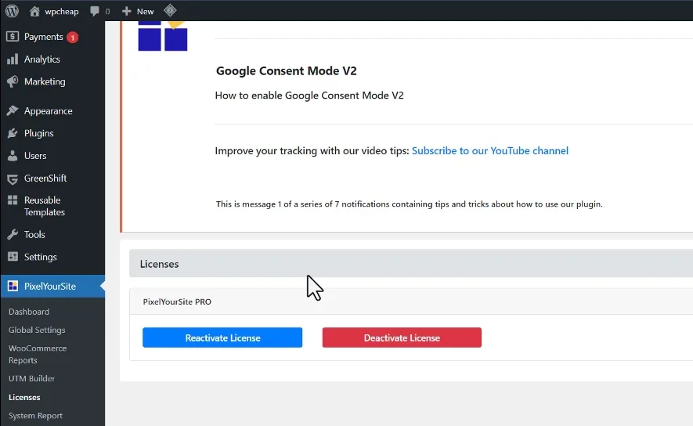Open WooCommerce Reports submenu item

click(38, 354)
